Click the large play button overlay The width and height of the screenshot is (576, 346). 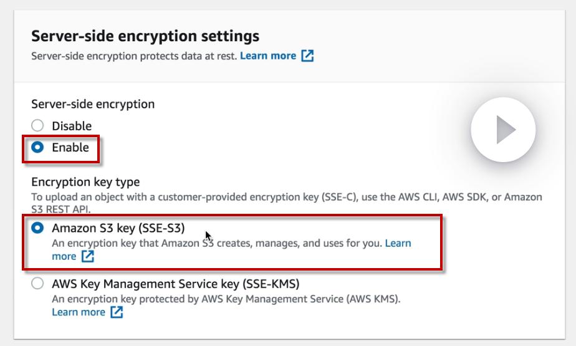(x=503, y=130)
